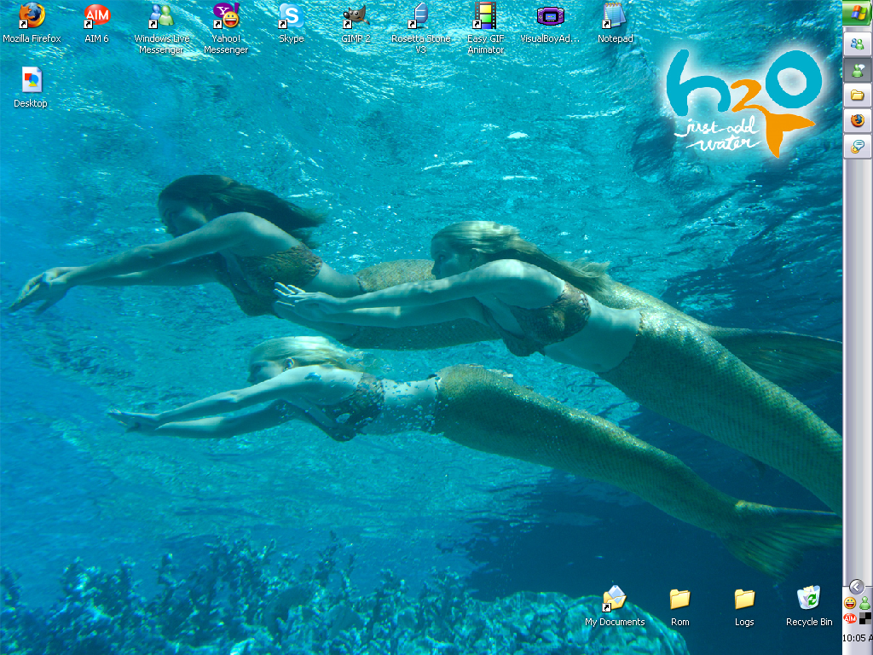Switch to the folder window taskbar button
Viewport: 873px width, 655px height.
pyautogui.click(x=858, y=96)
